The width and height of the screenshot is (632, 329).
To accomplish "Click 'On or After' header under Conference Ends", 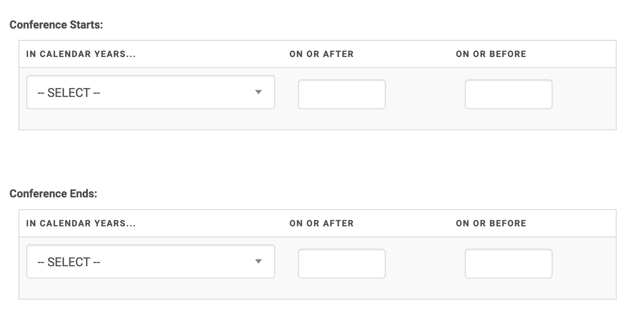I will click(x=321, y=223).
